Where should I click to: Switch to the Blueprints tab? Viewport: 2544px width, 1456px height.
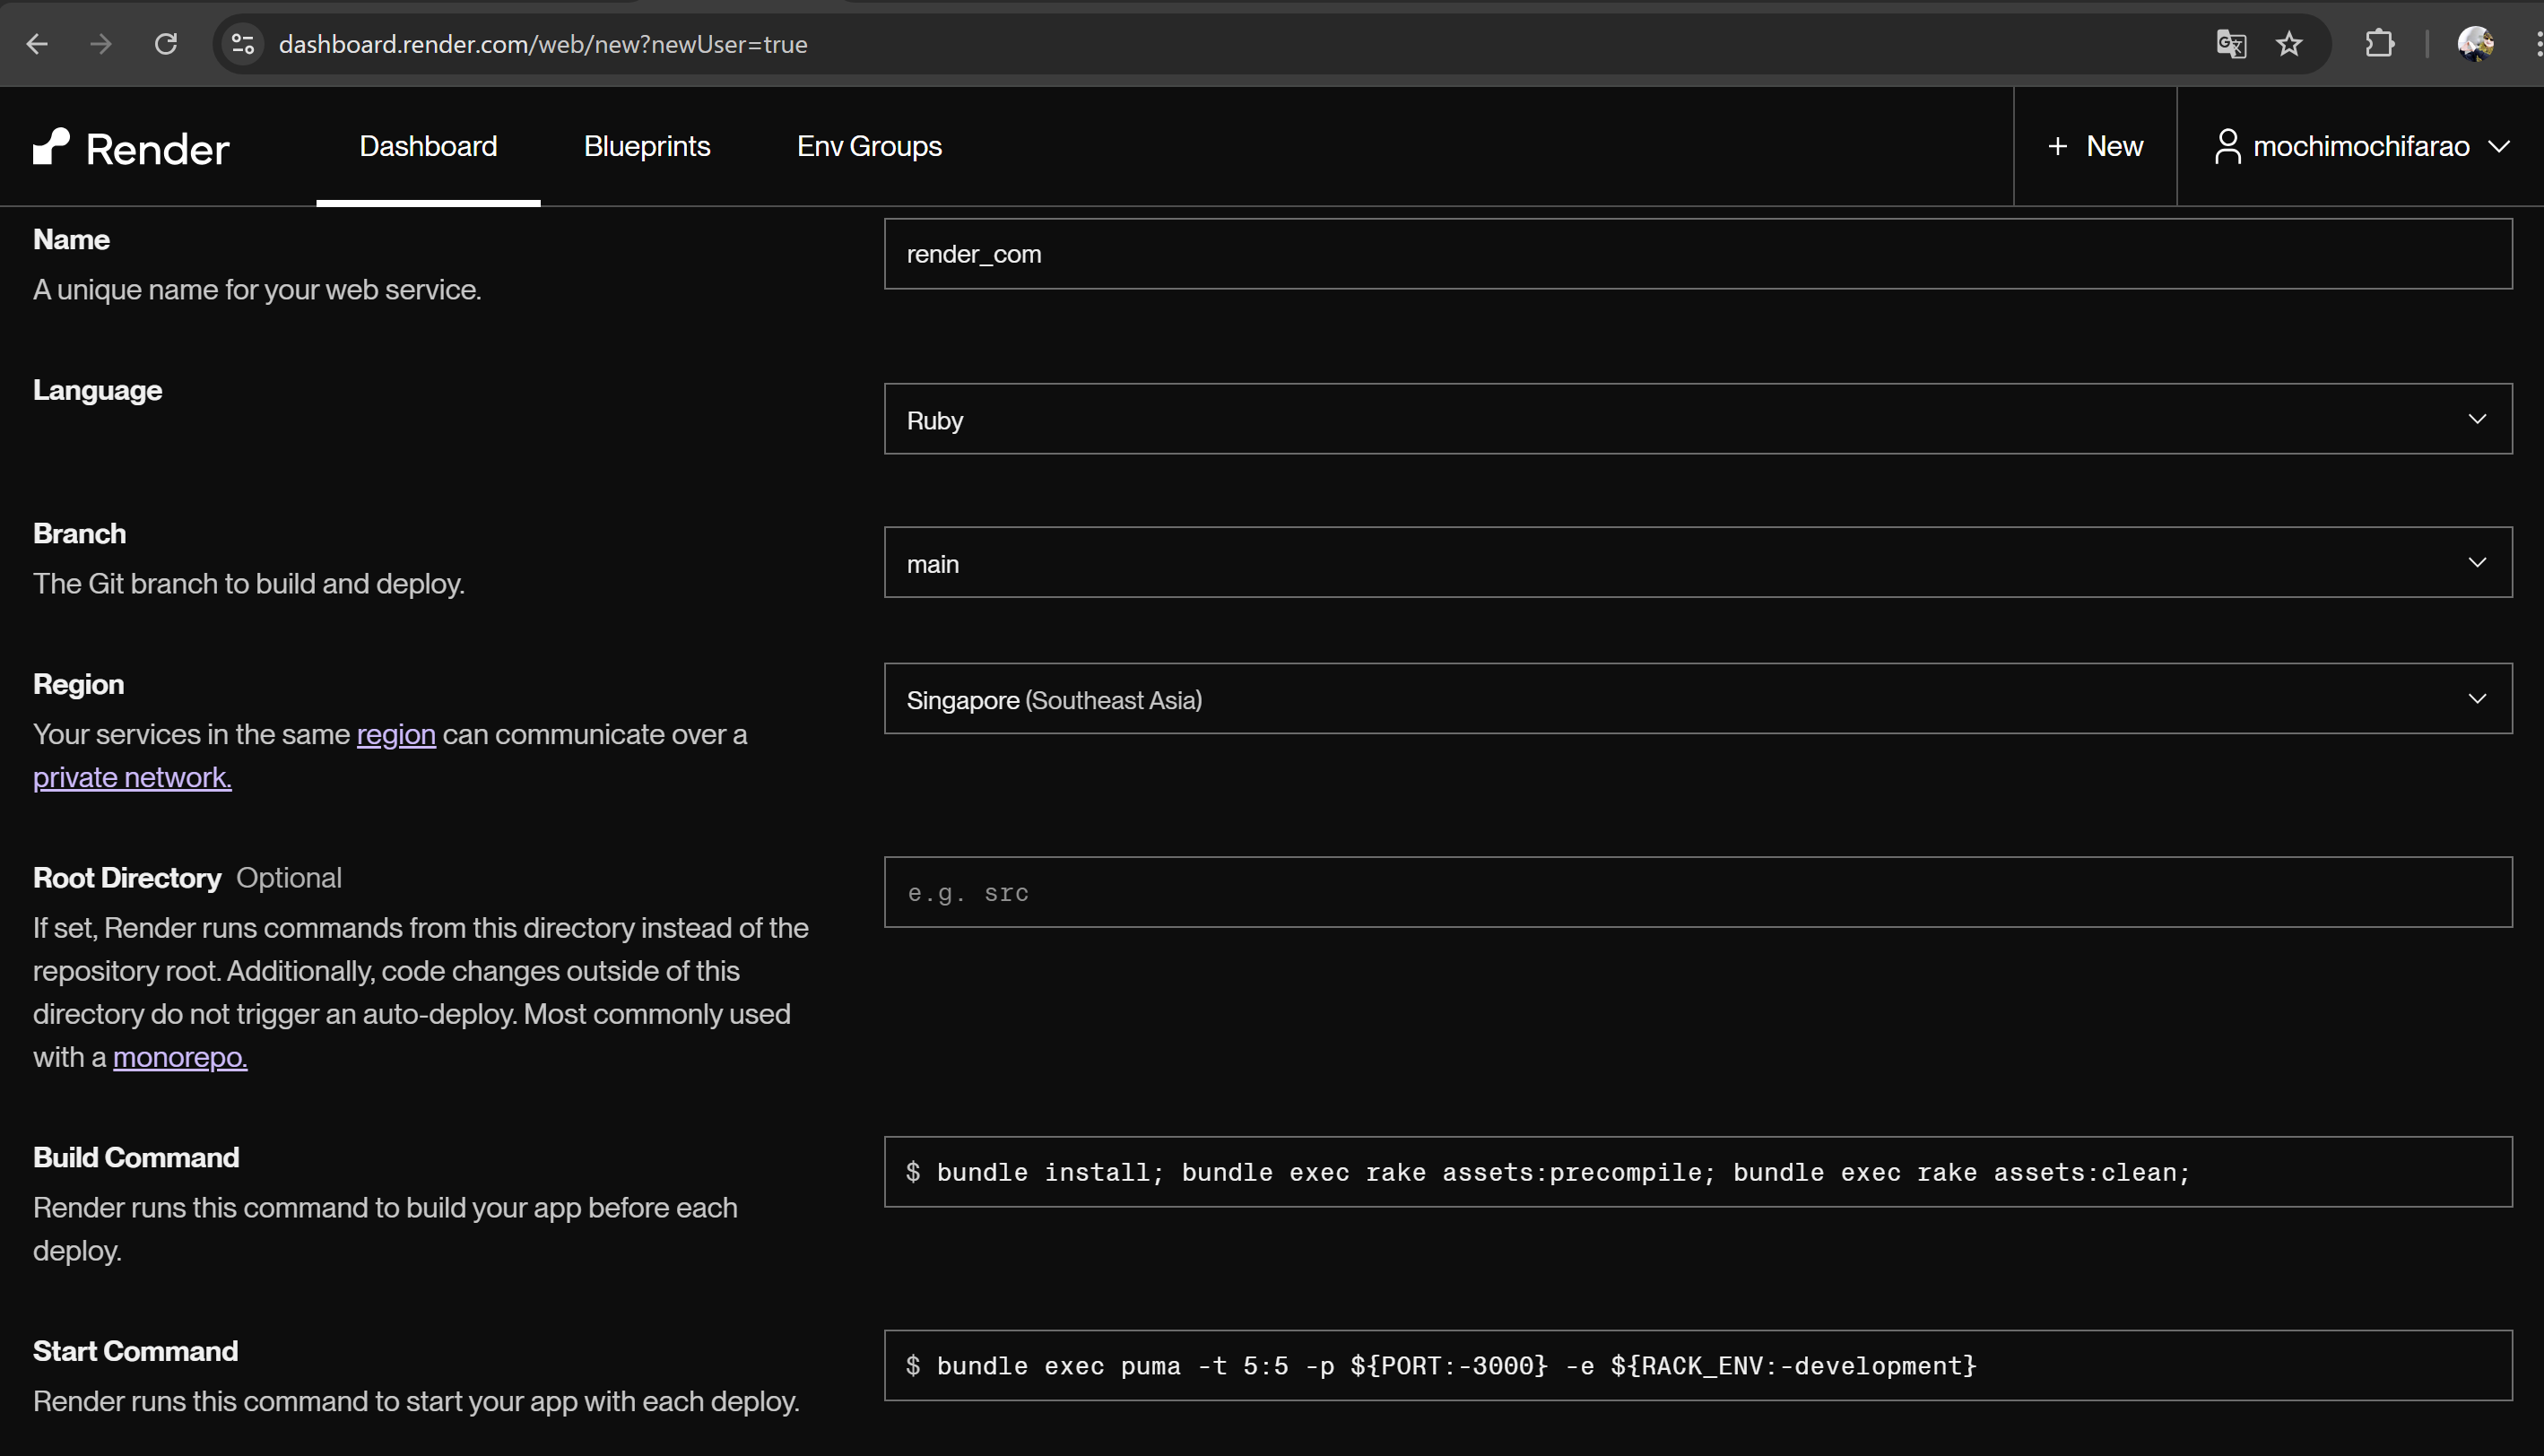click(646, 146)
